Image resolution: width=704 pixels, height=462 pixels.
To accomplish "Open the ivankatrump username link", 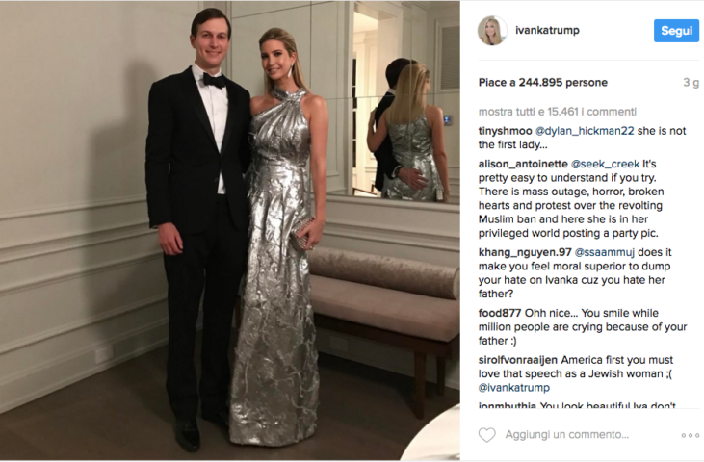I will 547,30.
